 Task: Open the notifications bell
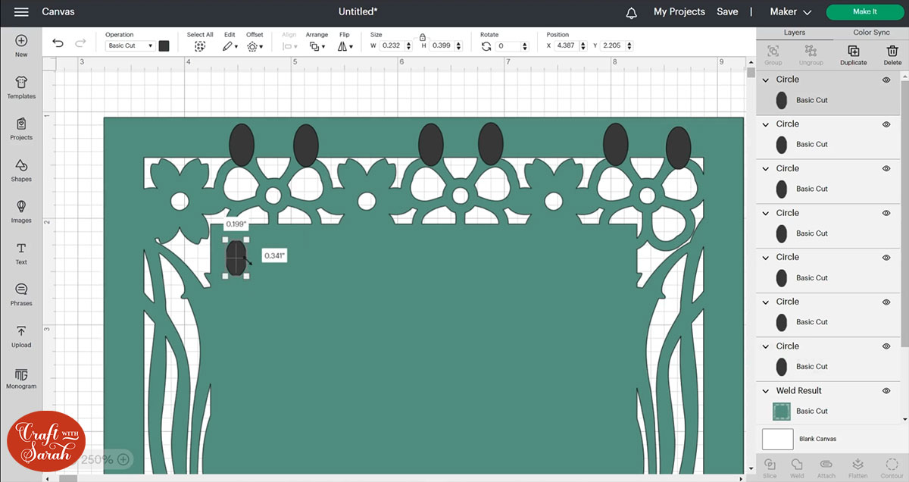coord(631,12)
